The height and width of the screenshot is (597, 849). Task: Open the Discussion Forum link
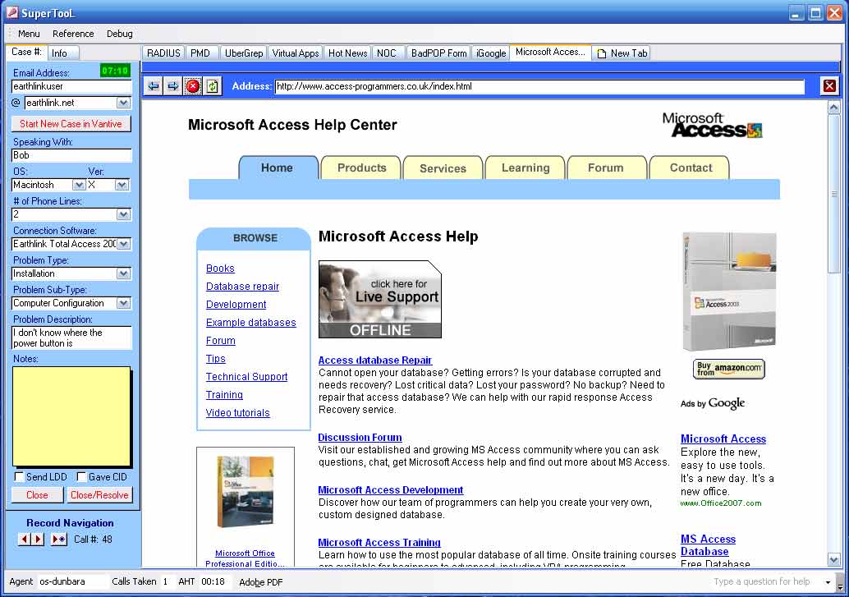(360, 438)
